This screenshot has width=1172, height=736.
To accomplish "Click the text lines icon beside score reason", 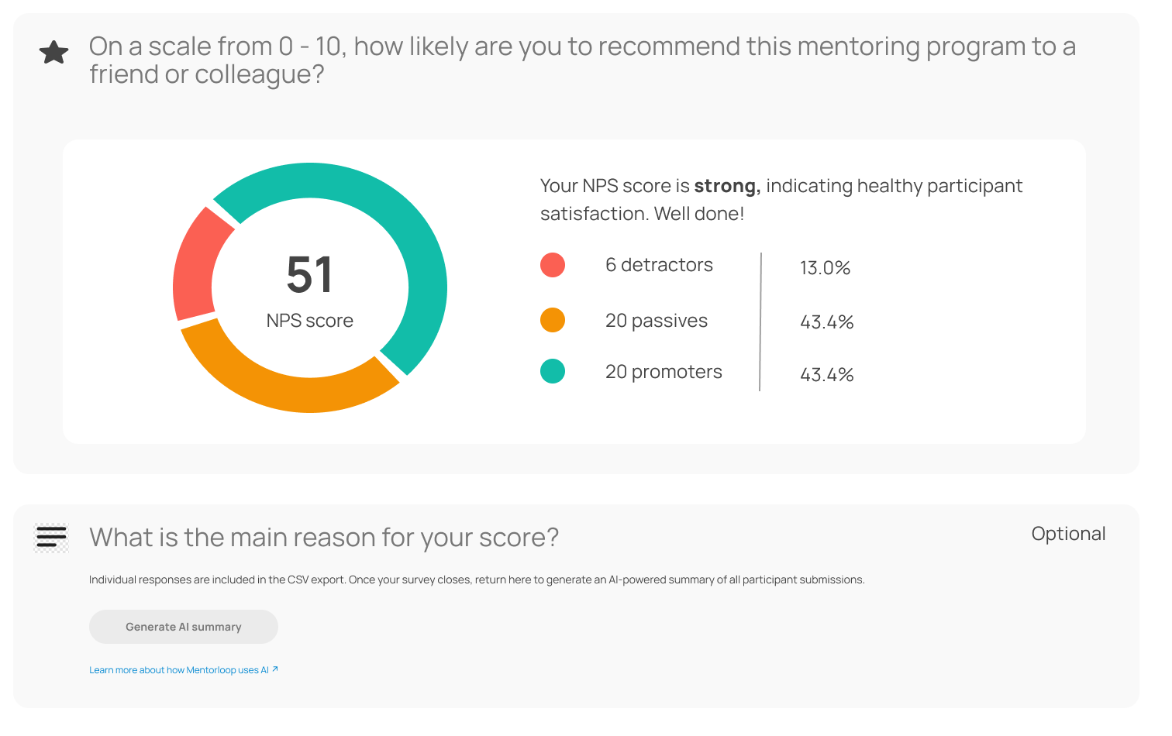I will point(52,537).
